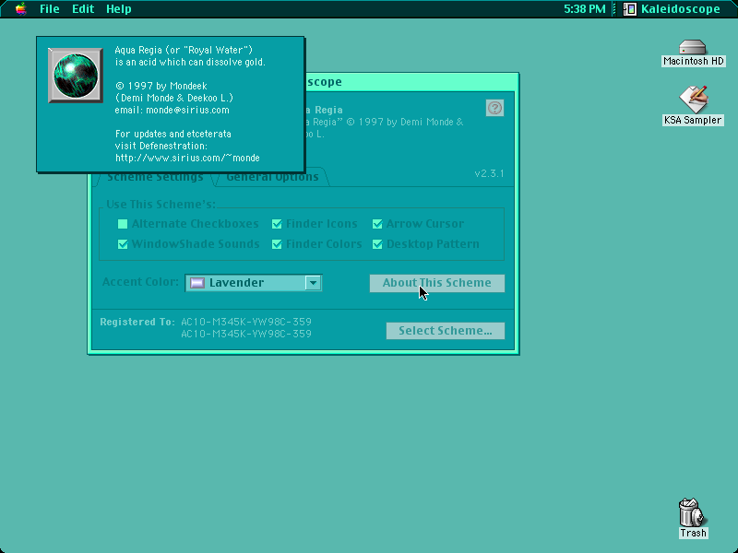Toggle the Arrow Cursor checkbox
Viewport: 738px width, 553px height.
click(377, 224)
